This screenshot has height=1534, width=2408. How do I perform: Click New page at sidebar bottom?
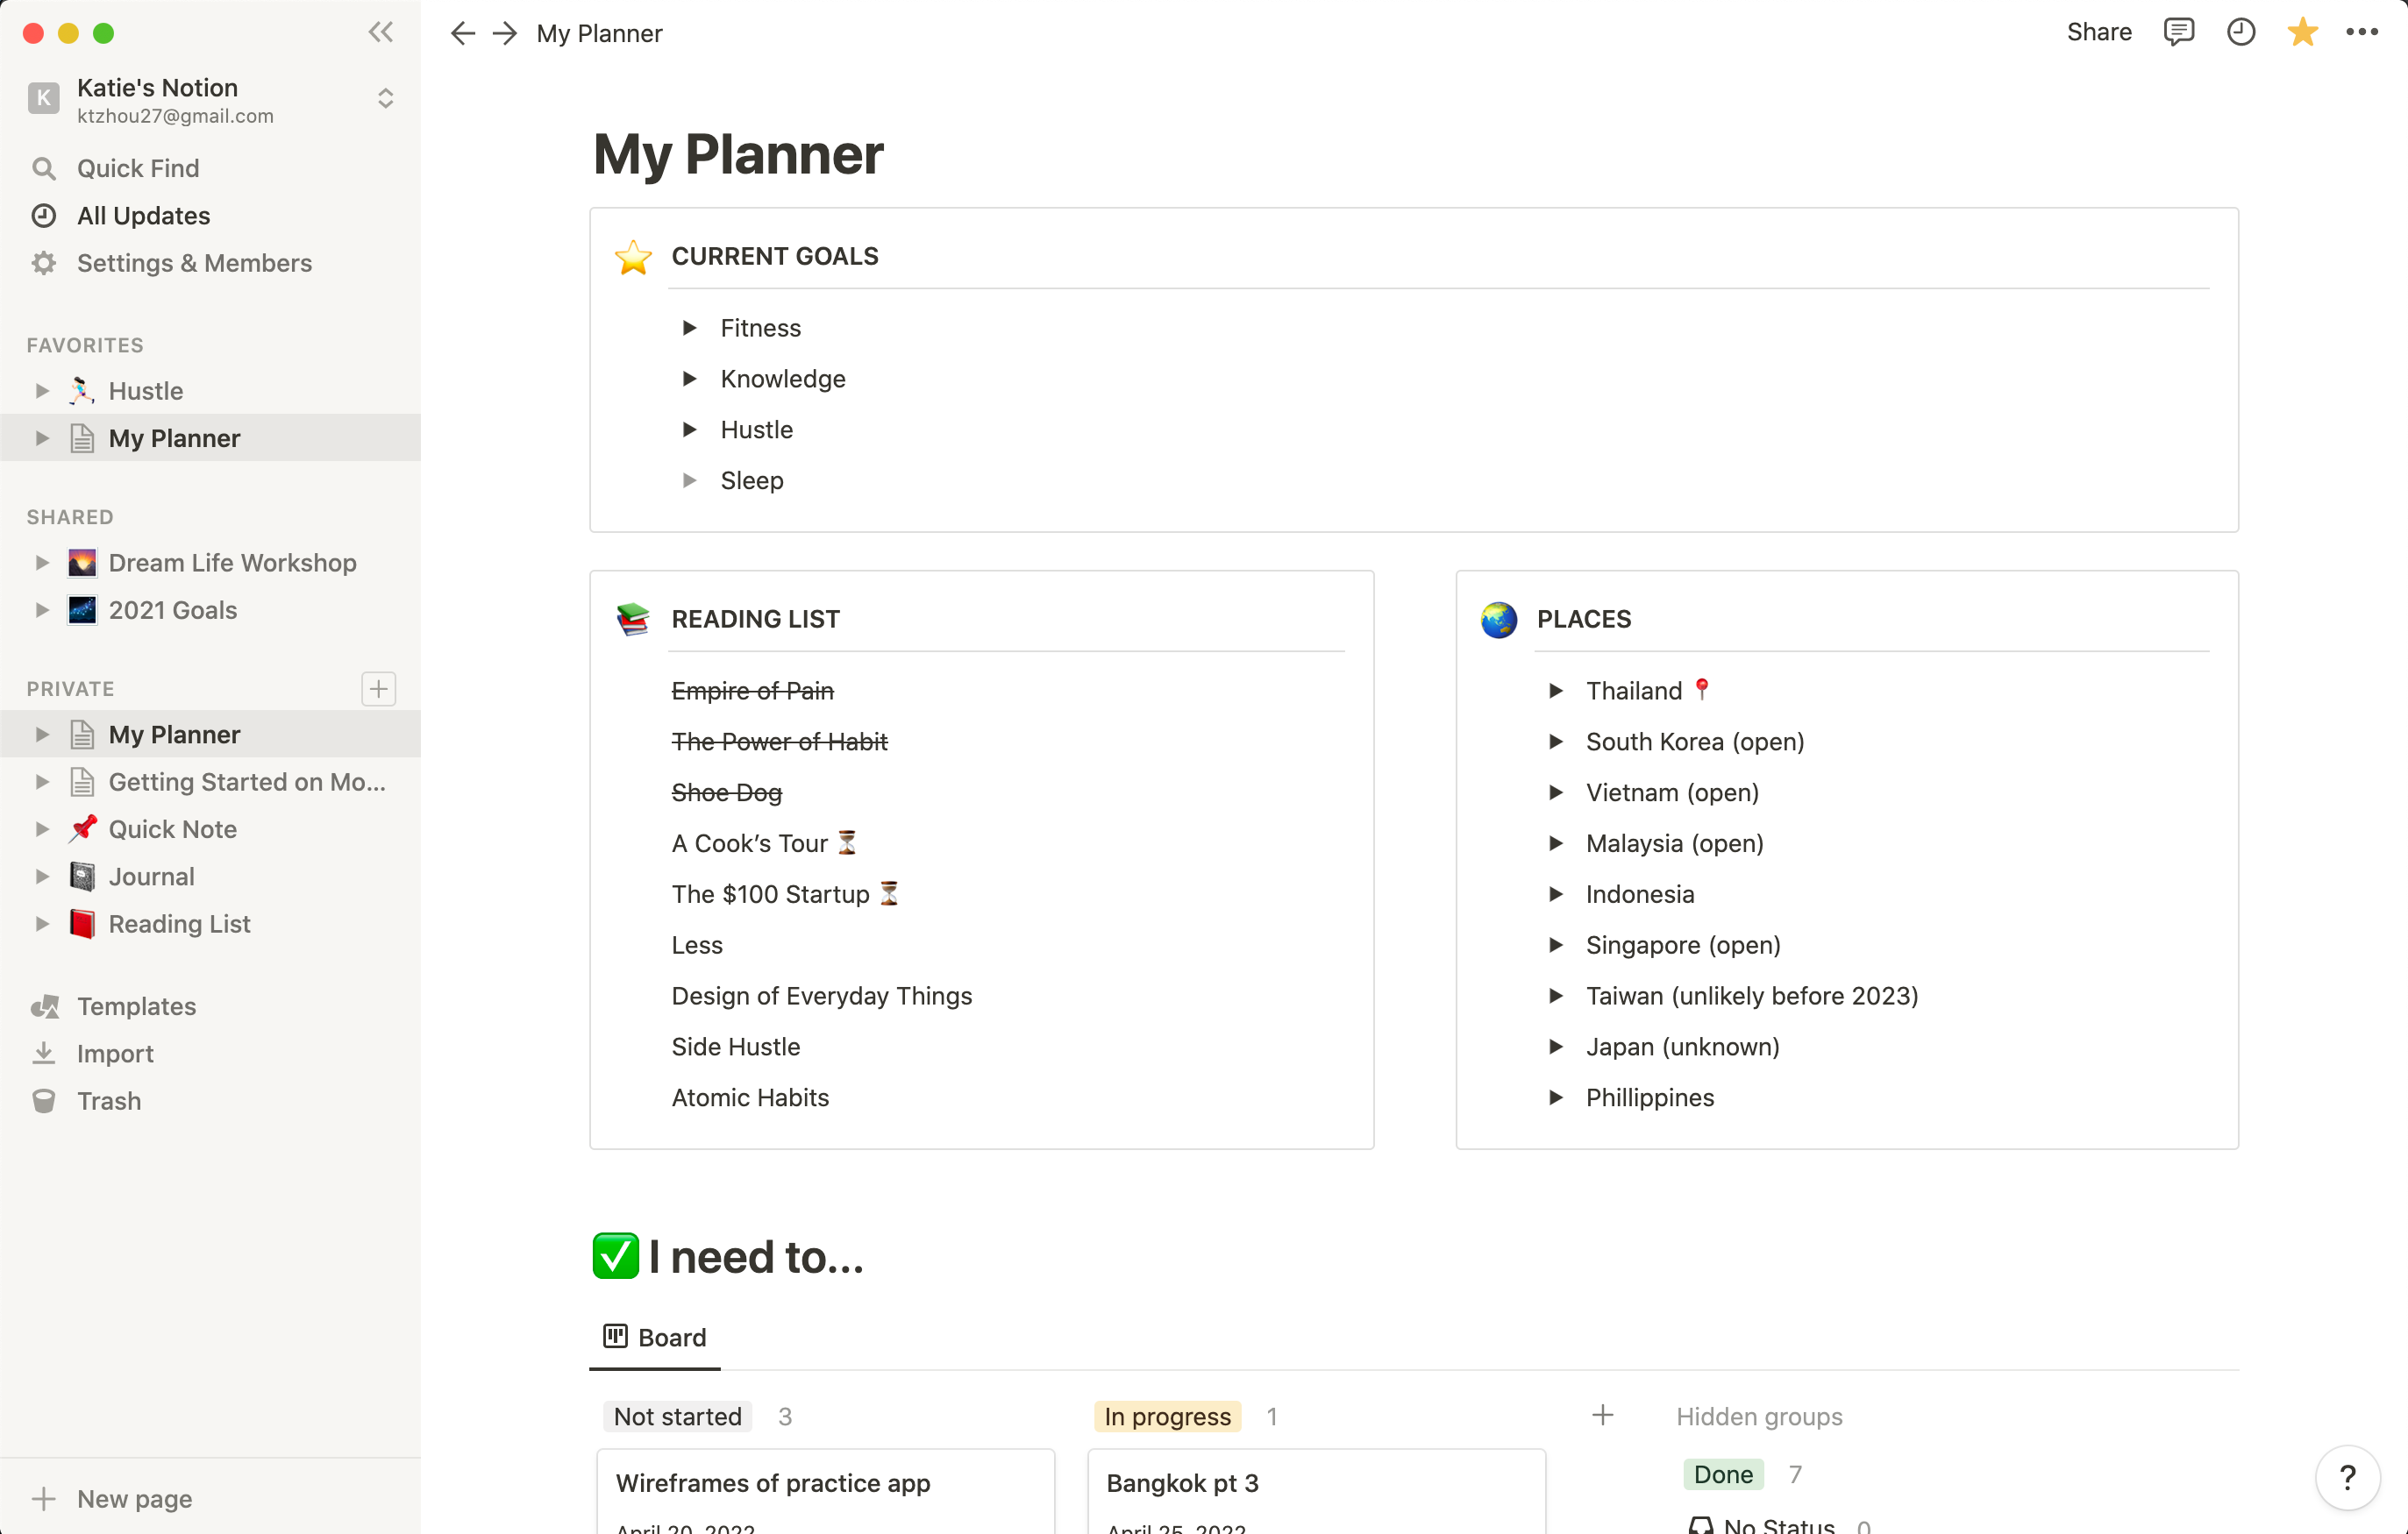[134, 1499]
